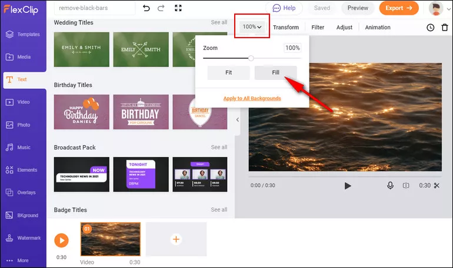Click the Fill button
This screenshot has height=268, width=453.
tap(275, 73)
